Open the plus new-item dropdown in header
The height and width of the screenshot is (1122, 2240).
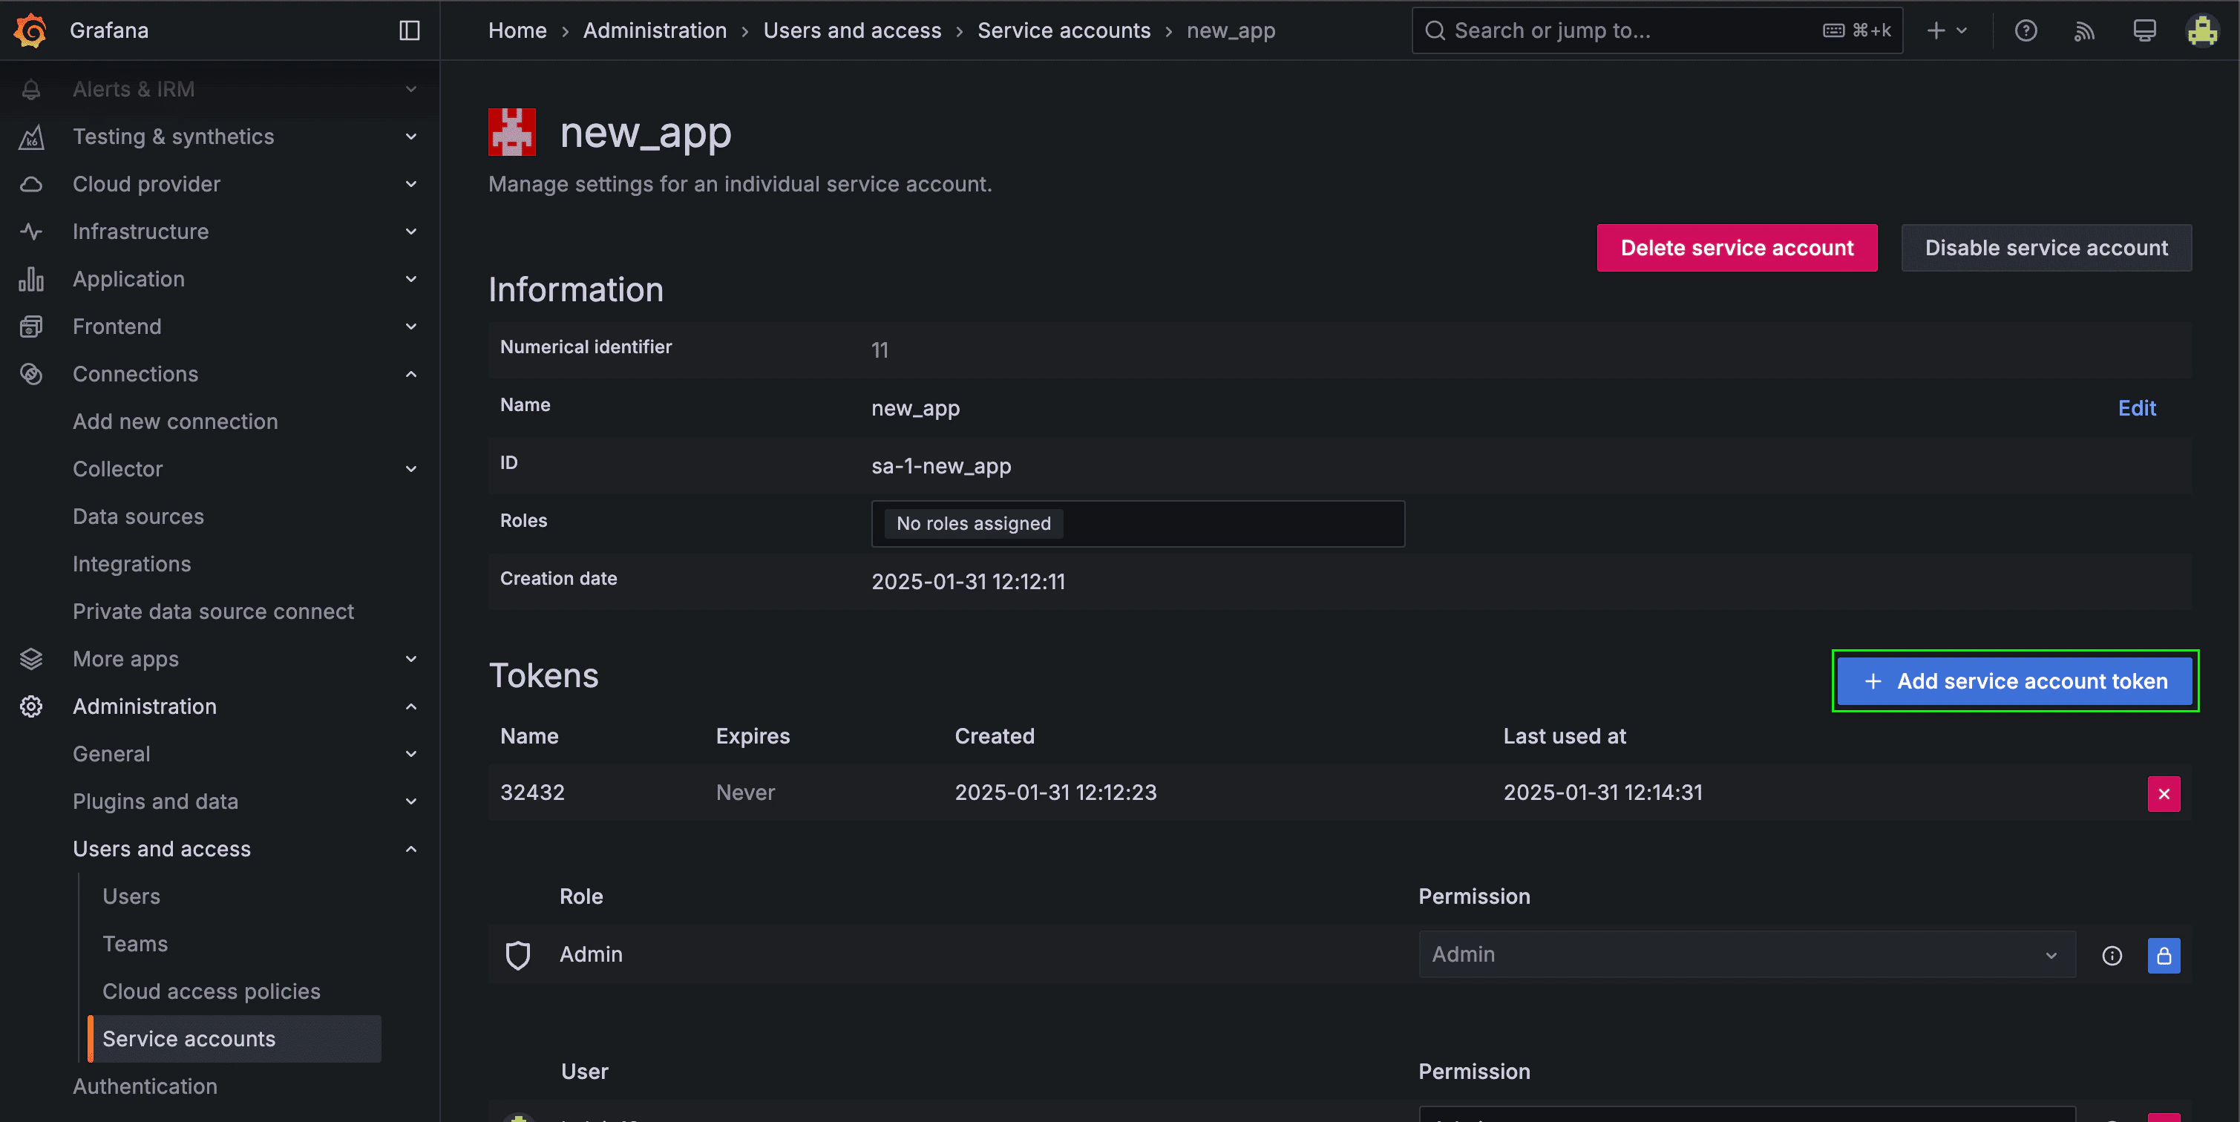pyautogui.click(x=1946, y=30)
